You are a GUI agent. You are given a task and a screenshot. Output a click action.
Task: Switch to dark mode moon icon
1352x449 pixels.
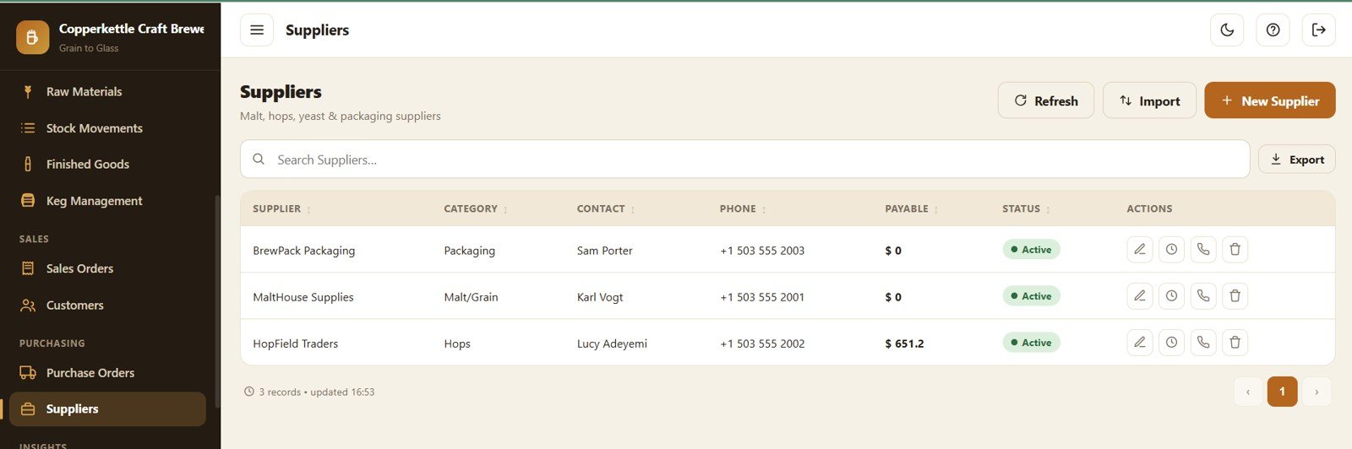[x=1227, y=30]
